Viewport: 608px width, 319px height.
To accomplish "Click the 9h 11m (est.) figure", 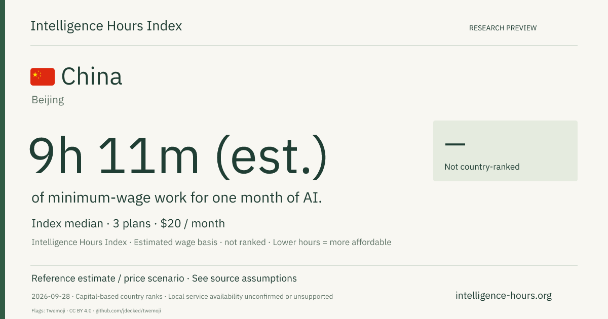I will 177,155.
